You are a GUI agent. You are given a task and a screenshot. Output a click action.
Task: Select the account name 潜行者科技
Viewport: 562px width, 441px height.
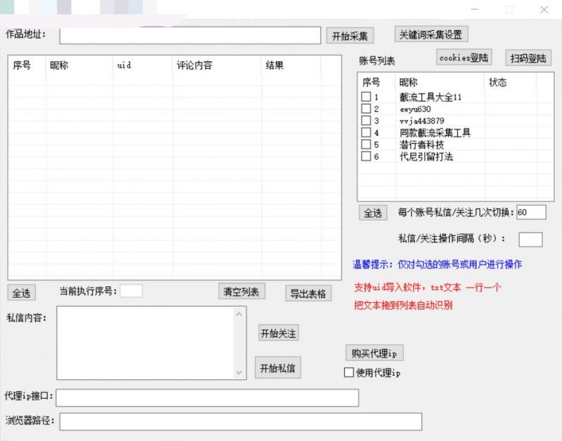click(422, 145)
